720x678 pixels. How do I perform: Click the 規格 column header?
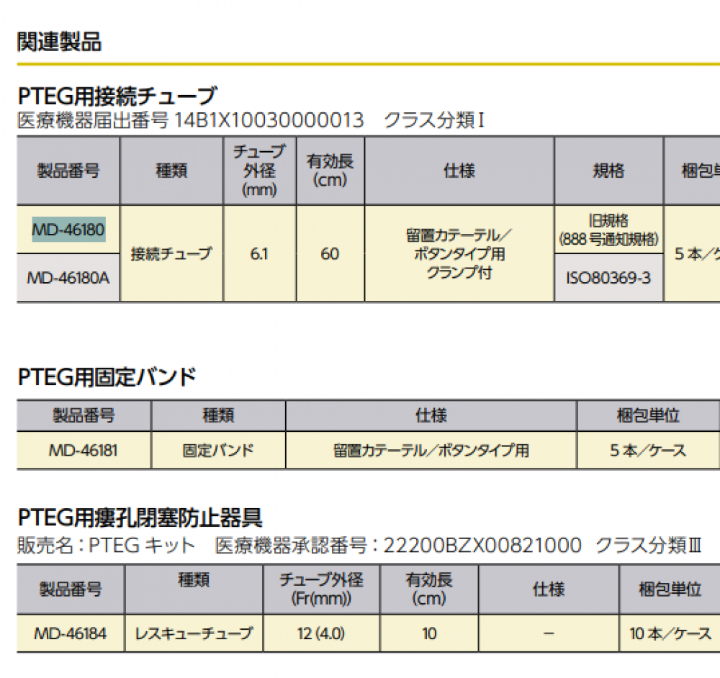pos(608,171)
